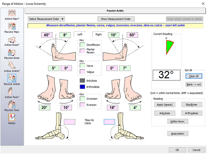Open the Active Ankle measurement panel
Image resolution: width=207 pixels, height=154 pixels.
tap(12, 66)
